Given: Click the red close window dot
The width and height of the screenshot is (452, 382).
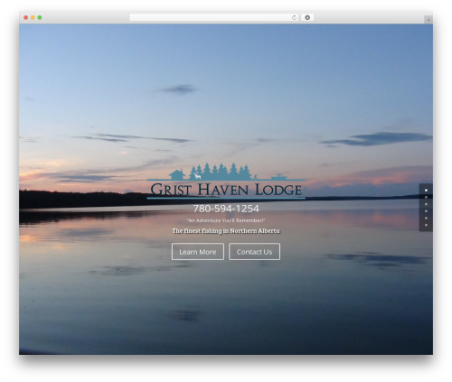Looking at the screenshot, I should (26, 18).
